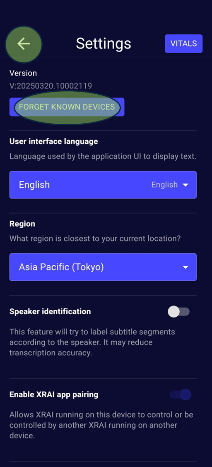Click the Version label
Image resolution: width=212 pixels, height=467 pixels.
[23, 73]
